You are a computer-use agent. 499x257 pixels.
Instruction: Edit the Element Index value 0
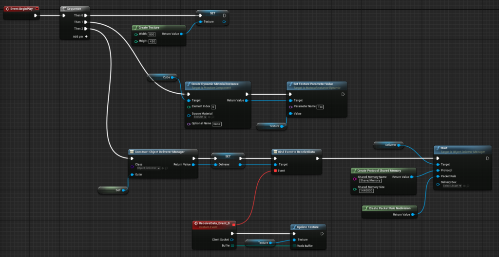tap(213, 107)
